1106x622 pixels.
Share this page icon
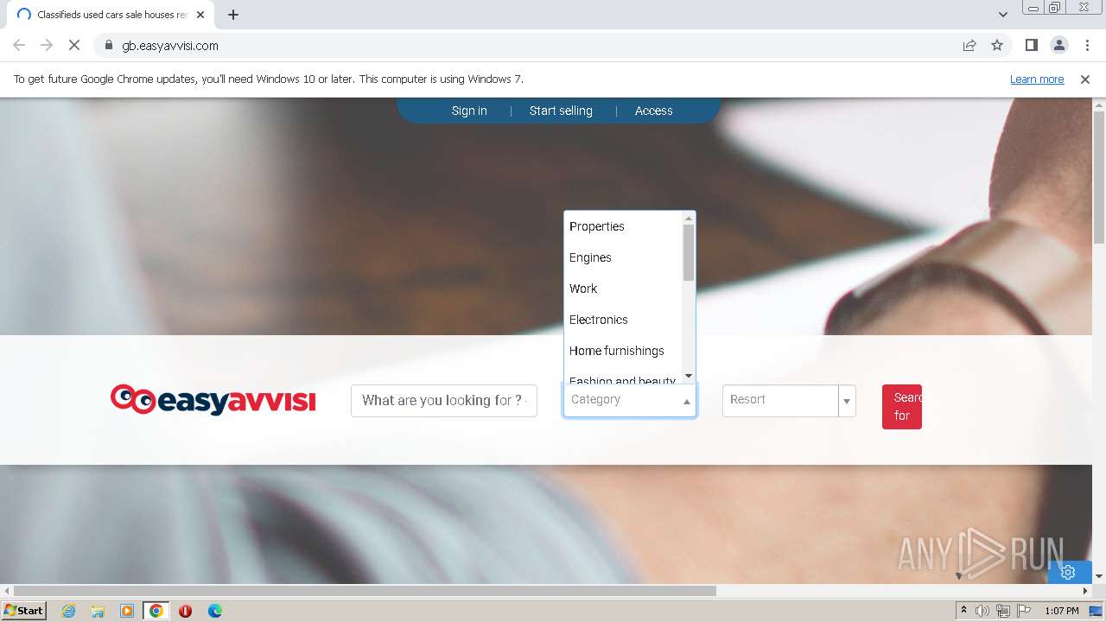[969, 45]
